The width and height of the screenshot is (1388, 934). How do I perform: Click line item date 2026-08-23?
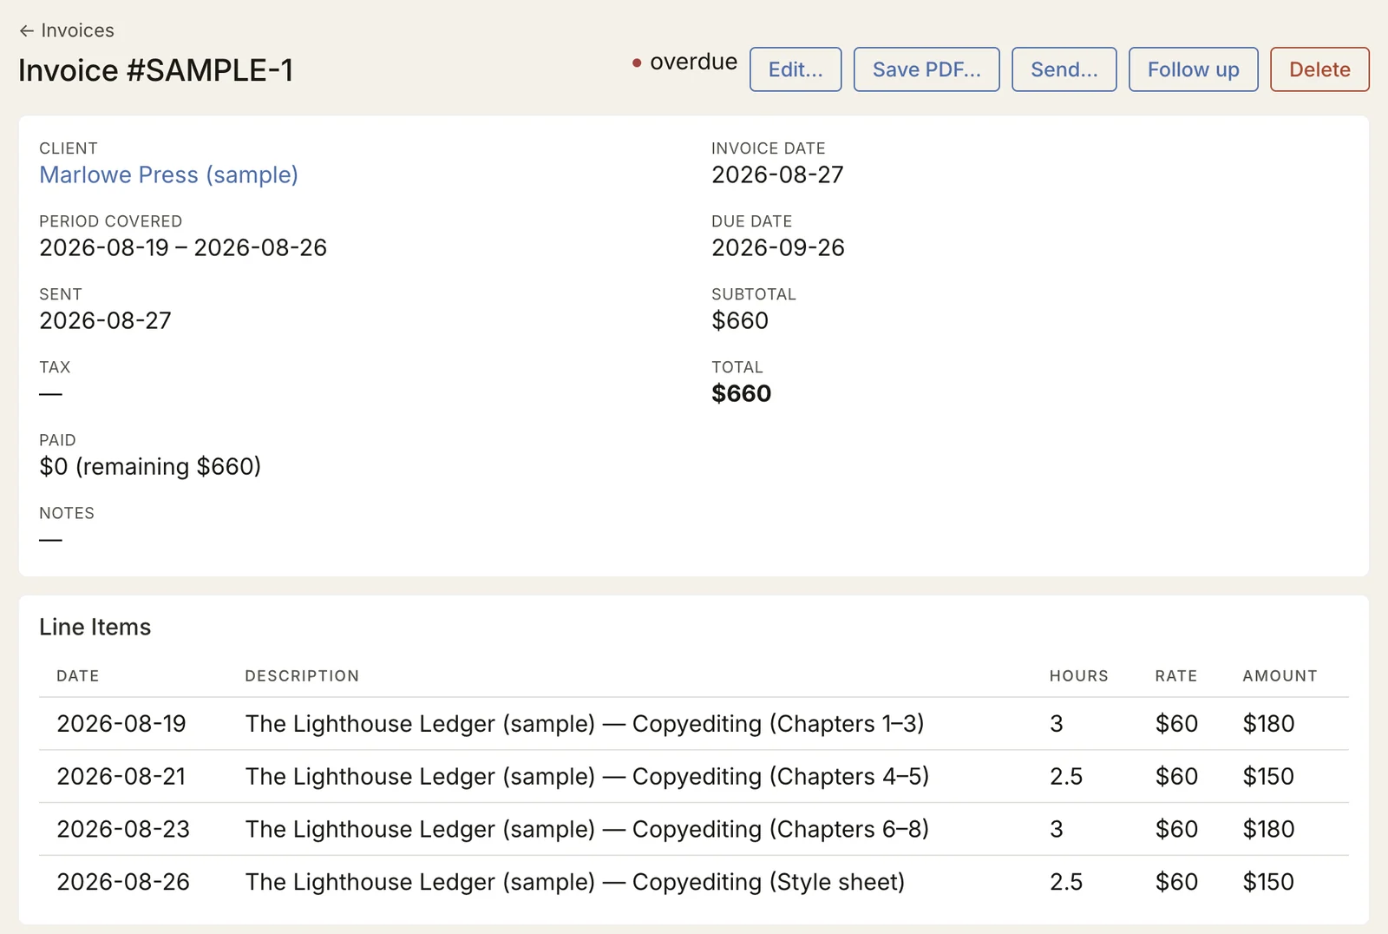point(123,829)
